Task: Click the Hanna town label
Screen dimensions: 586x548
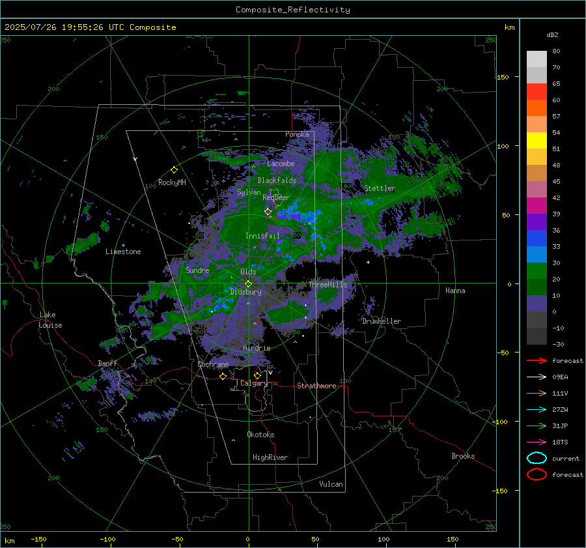Action: (x=455, y=291)
